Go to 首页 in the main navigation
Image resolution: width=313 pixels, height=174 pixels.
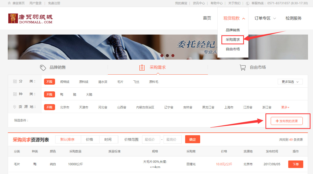(207, 18)
